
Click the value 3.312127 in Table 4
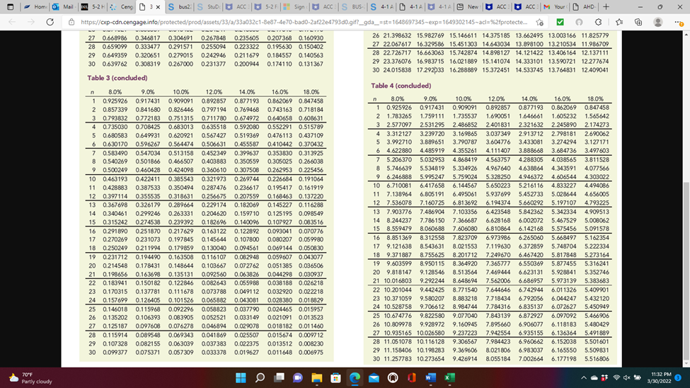click(x=399, y=133)
